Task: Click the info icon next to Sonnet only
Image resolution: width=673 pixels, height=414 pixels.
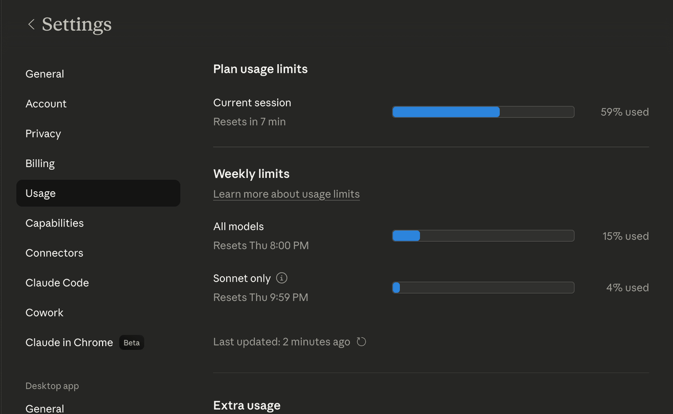Action: [x=283, y=278]
